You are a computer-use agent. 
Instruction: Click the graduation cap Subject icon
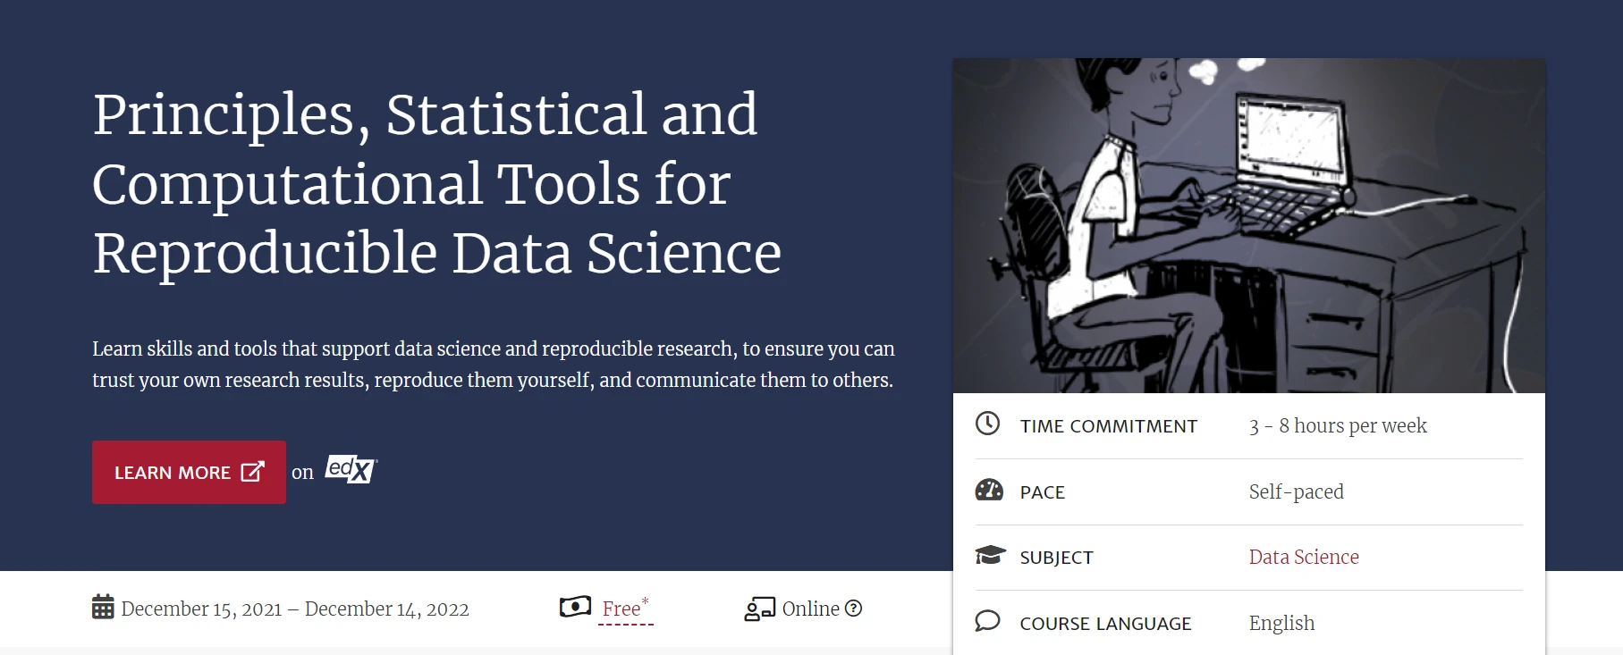click(990, 555)
